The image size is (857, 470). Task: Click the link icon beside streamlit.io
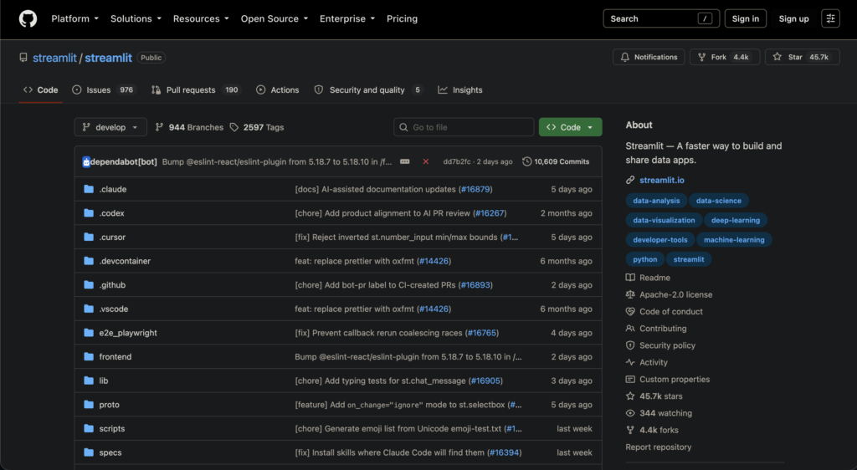[630, 180]
